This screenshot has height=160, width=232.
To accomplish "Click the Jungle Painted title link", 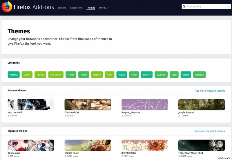I will tap(186, 112).
